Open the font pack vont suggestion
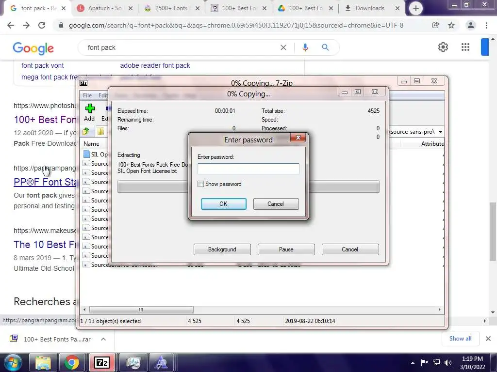Viewport: 497px width, 372px height. click(43, 65)
